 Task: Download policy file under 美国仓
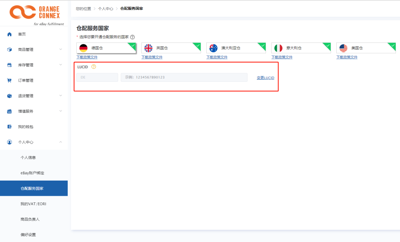point(347,57)
